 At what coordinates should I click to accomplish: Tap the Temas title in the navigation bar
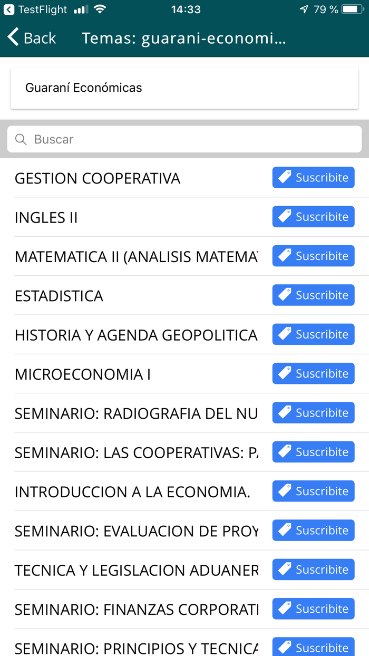pos(184,37)
